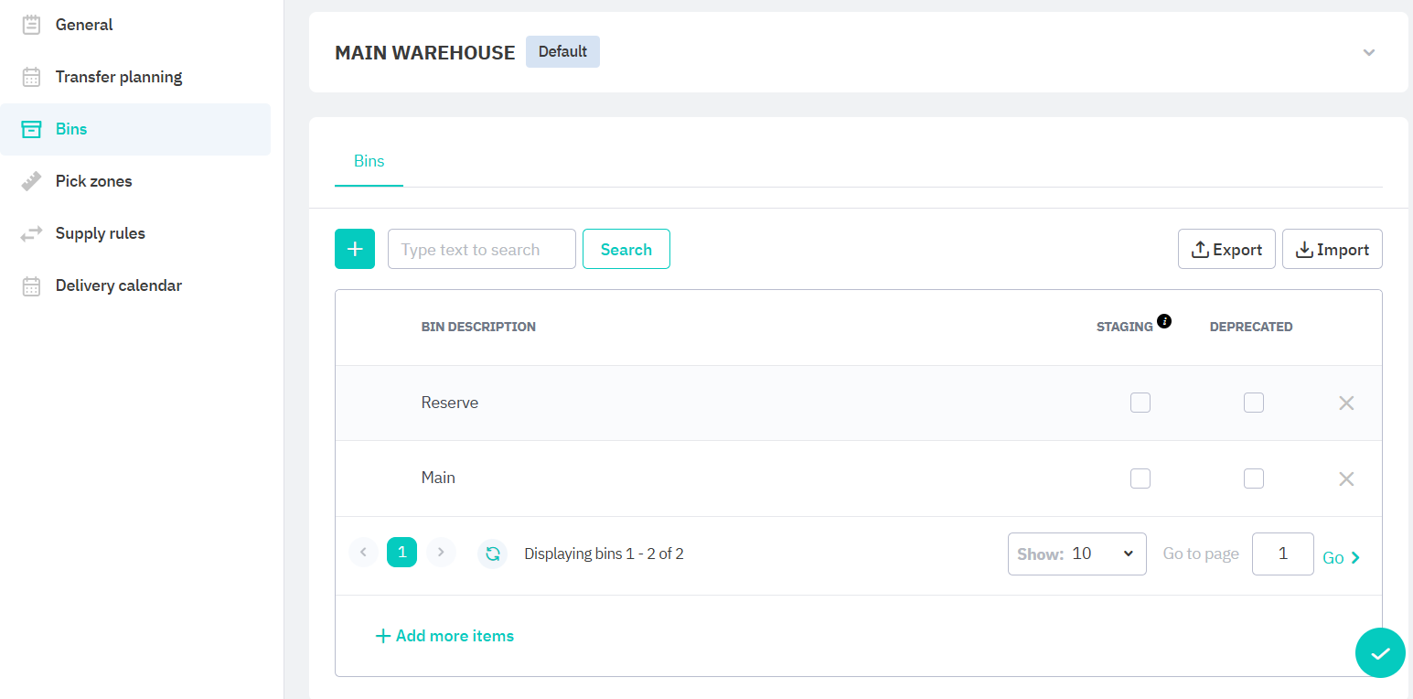Enable Staging checkbox for Reserve bin
The width and height of the screenshot is (1413, 699).
pyautogui.click(x=1140, y=403)
